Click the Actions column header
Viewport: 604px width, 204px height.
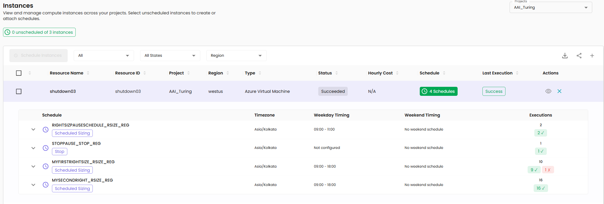[550, 73]
